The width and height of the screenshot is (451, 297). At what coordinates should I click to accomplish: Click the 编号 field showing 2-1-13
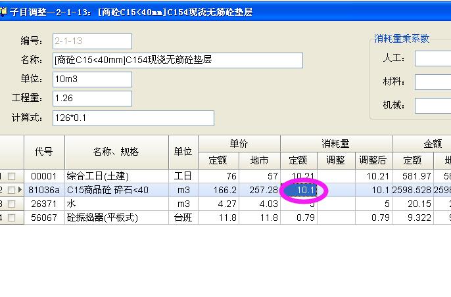pos(92,41)
